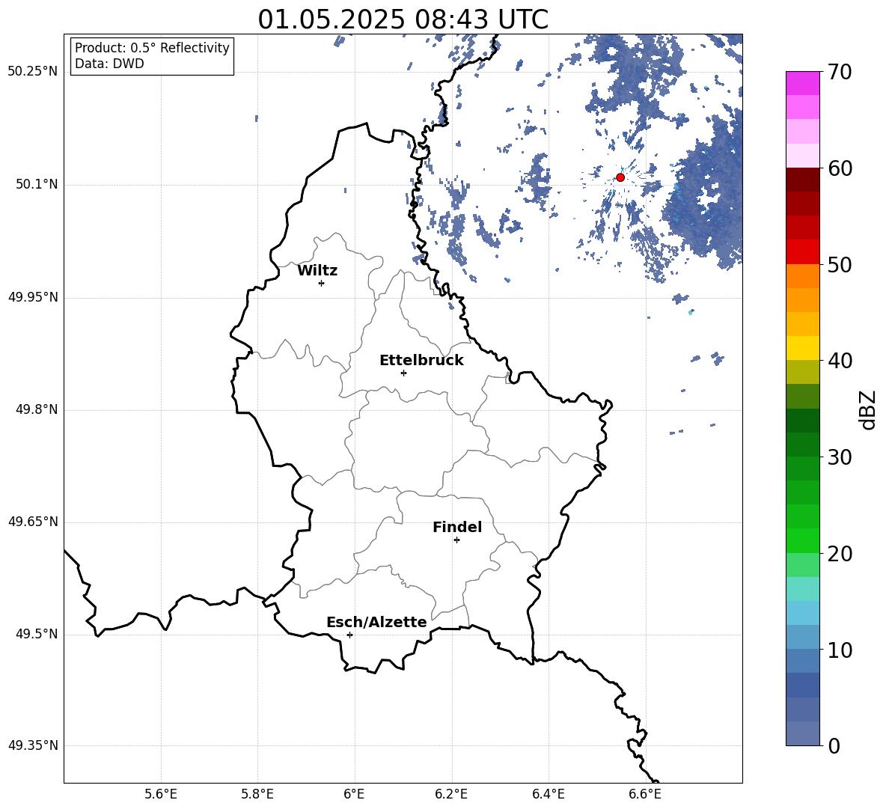Click the map title 01.05.2025 08:43 UTC
Image resolution: width=886 pixels, height=809 pixels.
(403, 19)
